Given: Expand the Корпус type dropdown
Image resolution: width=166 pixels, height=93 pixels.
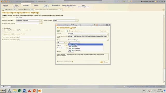Looking at the screenshot, I should coord(65,45).
